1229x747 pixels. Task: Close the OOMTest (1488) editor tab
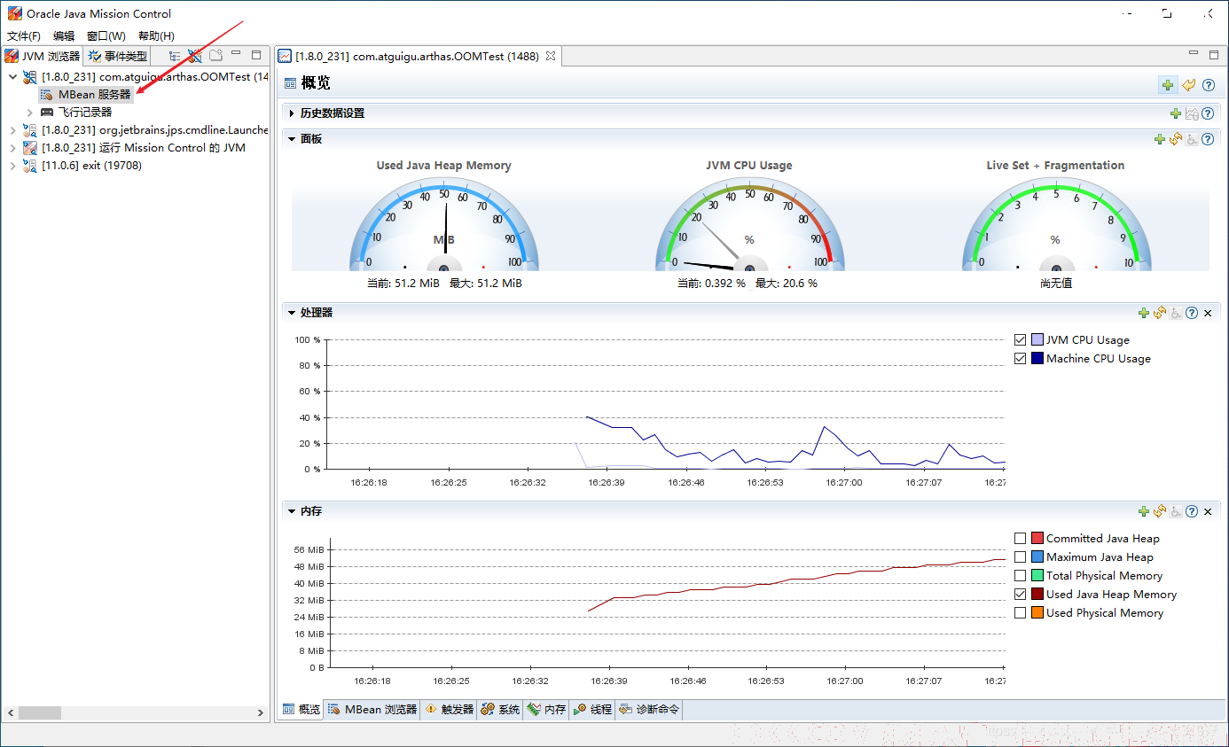[x=550, y=56]
